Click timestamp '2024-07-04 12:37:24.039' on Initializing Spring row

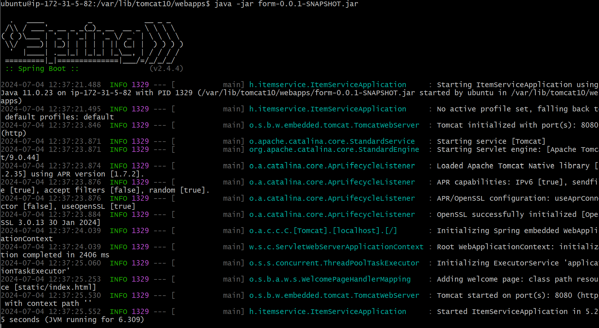51,231
